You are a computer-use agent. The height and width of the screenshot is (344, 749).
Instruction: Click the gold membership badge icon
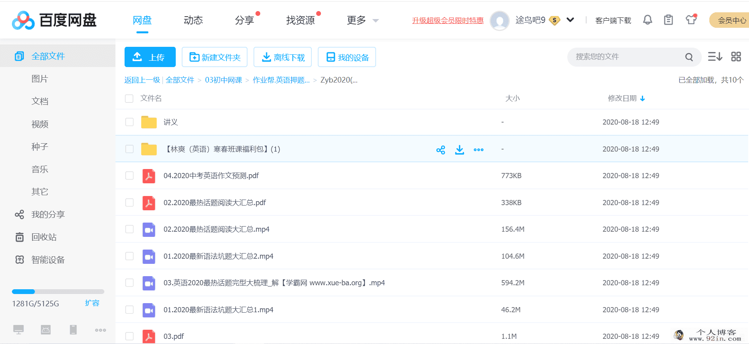tap(555, 20)
